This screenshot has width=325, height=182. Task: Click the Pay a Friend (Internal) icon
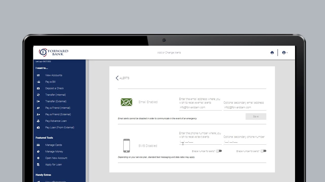[38, 108]
